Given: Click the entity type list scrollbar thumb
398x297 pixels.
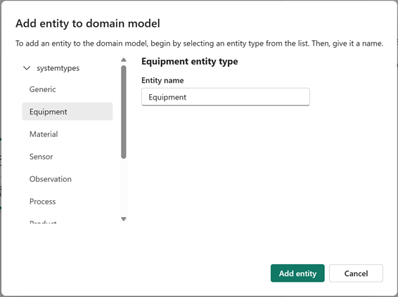Looking at the screenshot, I should pos(124,112).
